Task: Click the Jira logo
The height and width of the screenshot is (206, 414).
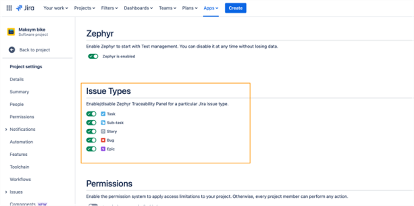Action: 25,8
